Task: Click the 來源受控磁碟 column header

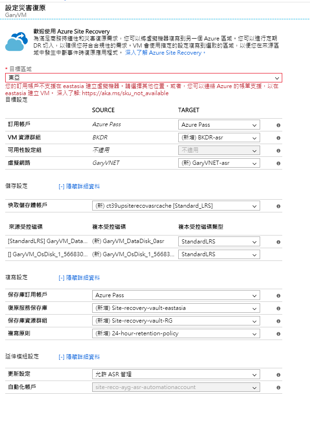Action: (x=26, y=227)
